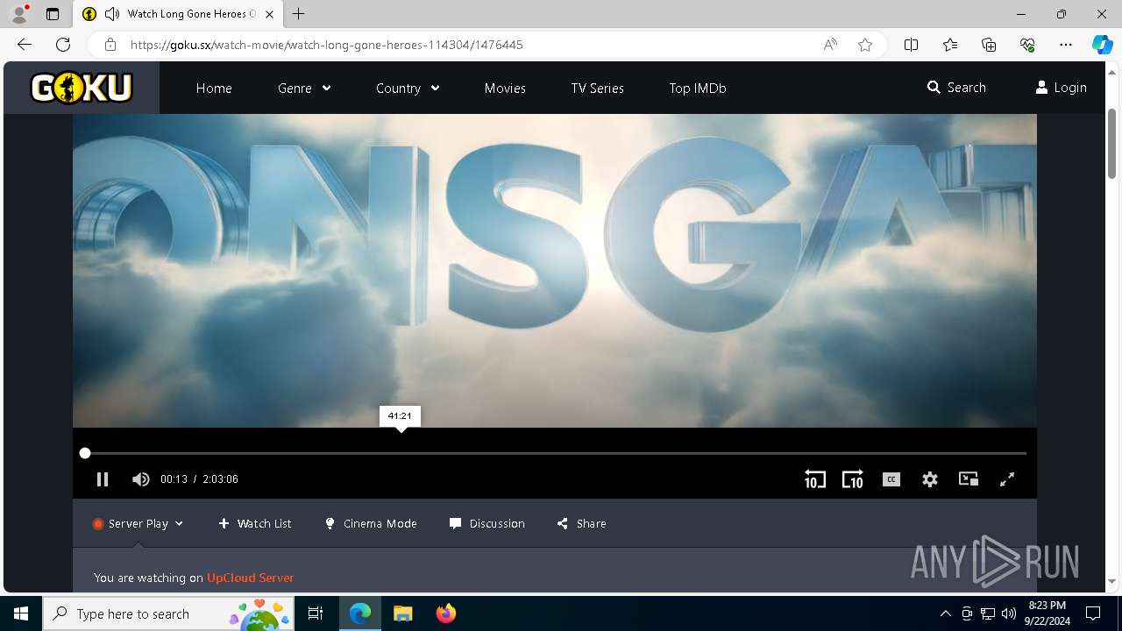Skip forward 10 seconds
Viewport: 1122px width, 631px height.
[852, 479]
